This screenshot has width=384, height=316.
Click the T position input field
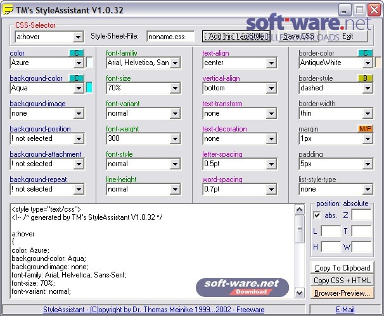361,231
